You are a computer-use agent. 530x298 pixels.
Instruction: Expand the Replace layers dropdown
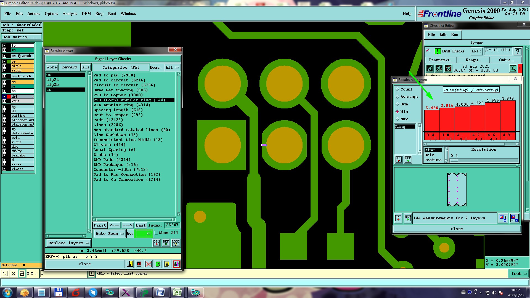pos(68,243)
